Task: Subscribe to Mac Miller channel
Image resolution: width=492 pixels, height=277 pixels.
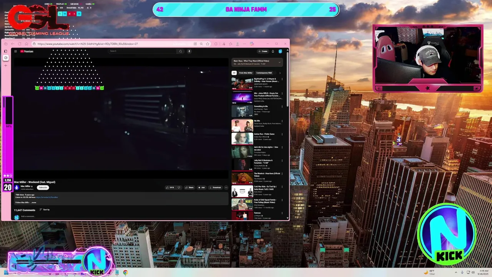Action: (43, 187)
